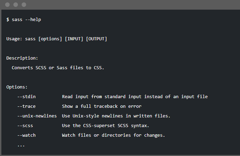Viewport: 240px width, 156px height.
Task: Click the --watch option flag
Action: click(x=26, y=135)
